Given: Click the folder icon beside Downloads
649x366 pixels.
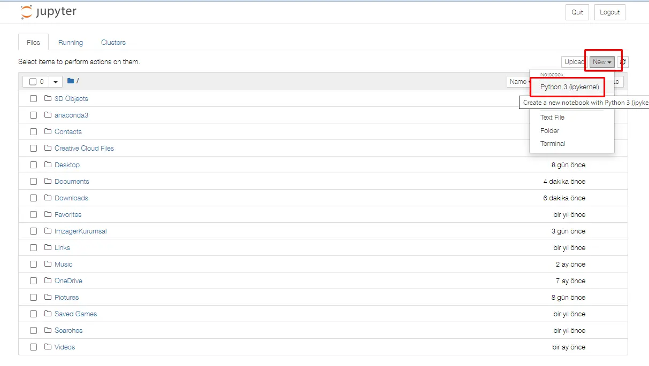Looking at the screenshot, I should pyautogui.click(x=48, y=198).
